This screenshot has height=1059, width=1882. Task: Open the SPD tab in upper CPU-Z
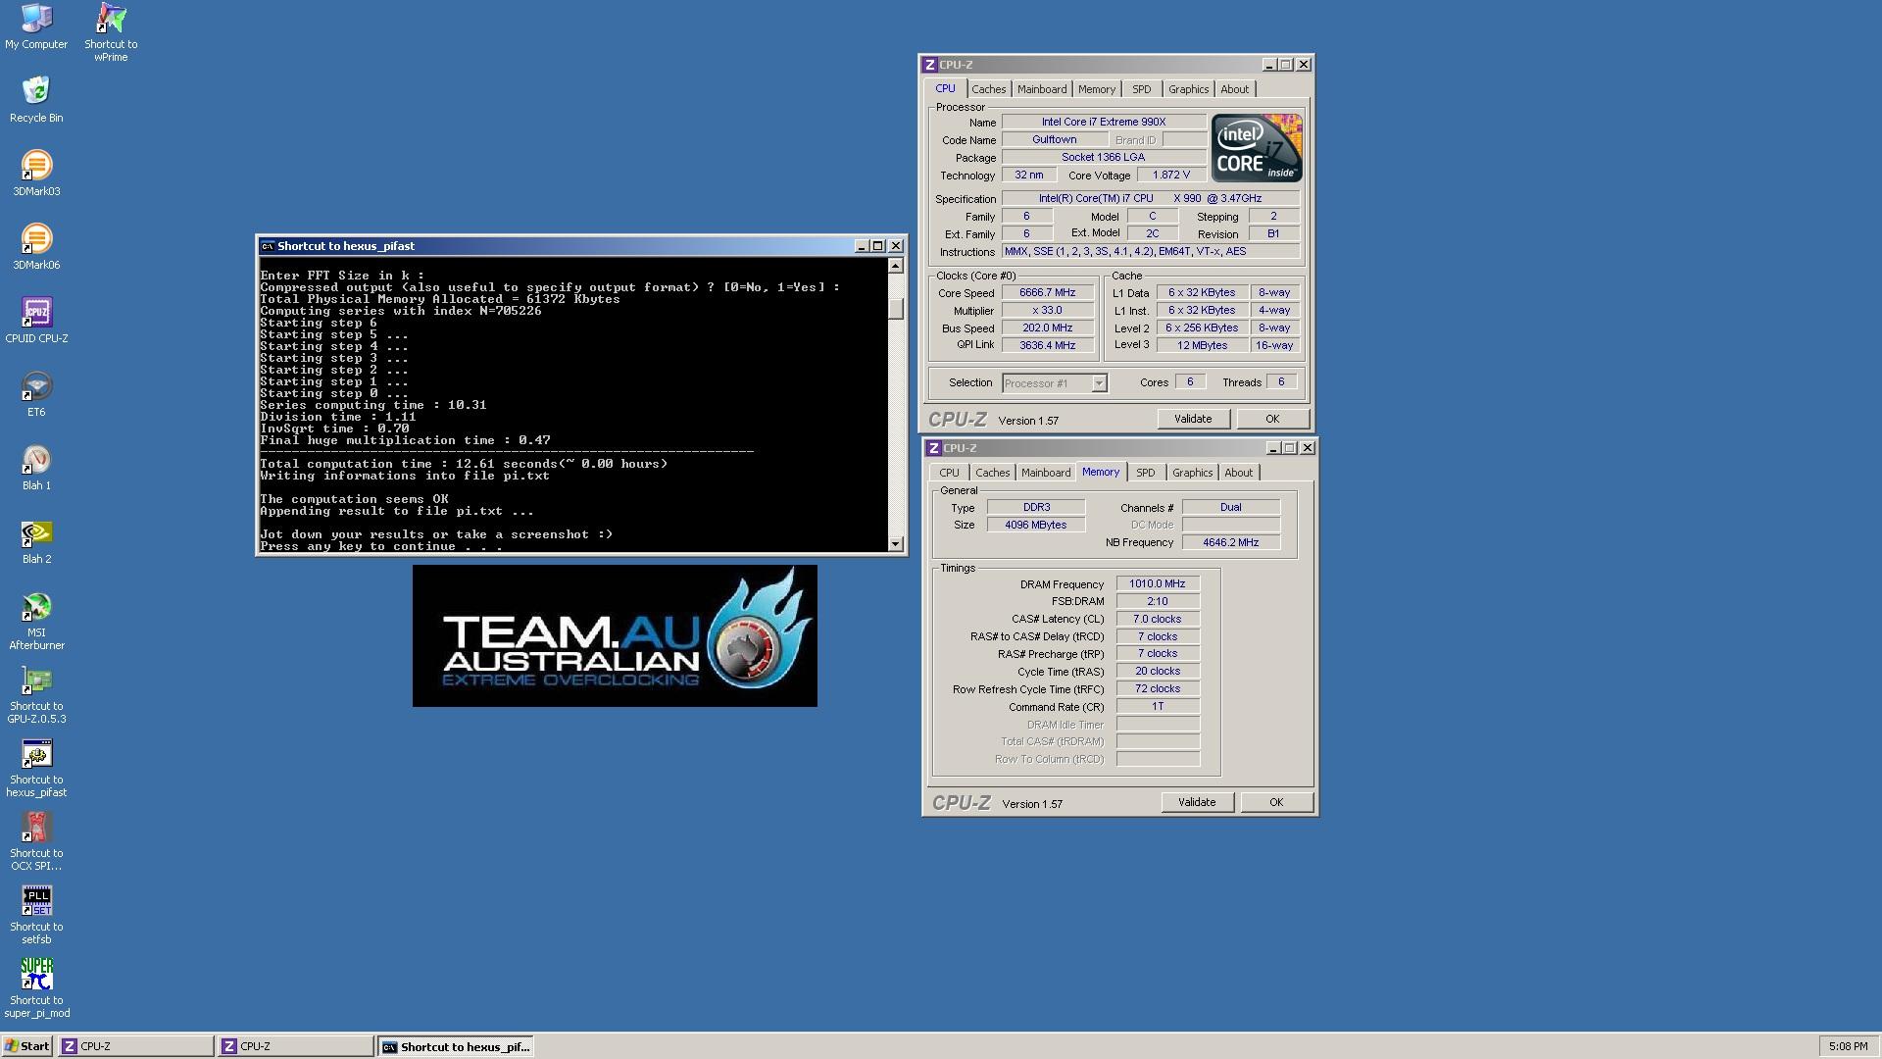[x=1141, y=89]
